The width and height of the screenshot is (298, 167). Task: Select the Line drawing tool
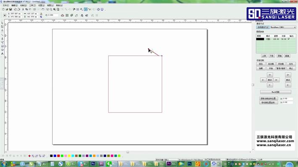coord(2,35)
